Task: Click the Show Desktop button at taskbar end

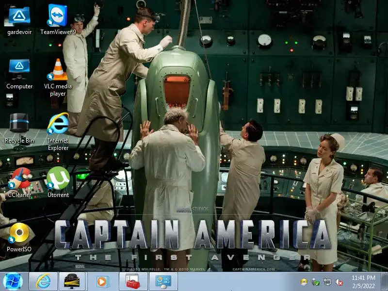Action: [385, 282]
